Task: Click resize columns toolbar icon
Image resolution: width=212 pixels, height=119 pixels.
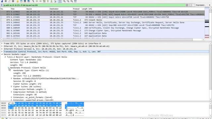Action: point(75,1)
